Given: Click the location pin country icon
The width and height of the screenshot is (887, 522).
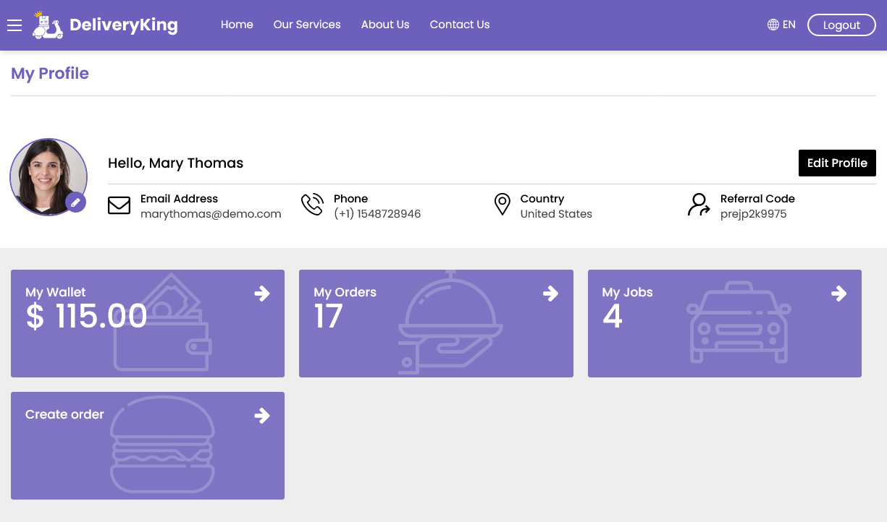Looking at the screenshot, I should (x=502, y=205).
